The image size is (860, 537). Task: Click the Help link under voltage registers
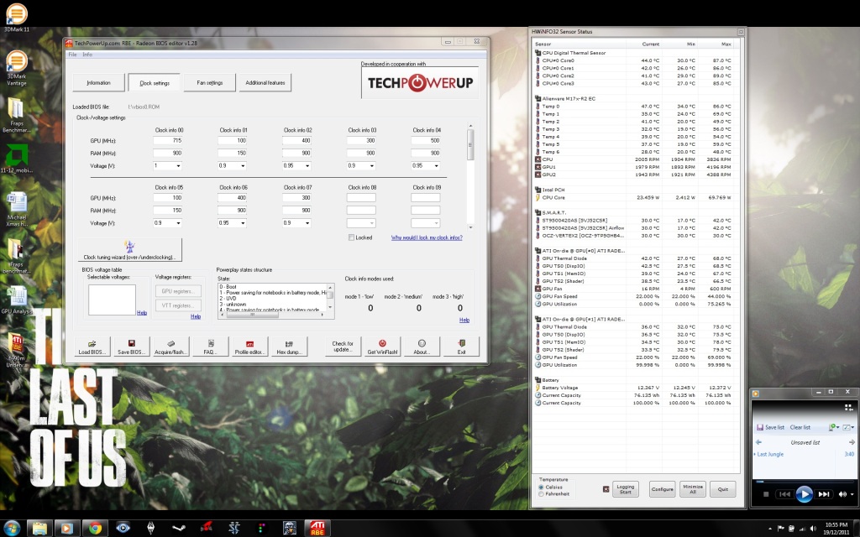(x=195, y=316)
